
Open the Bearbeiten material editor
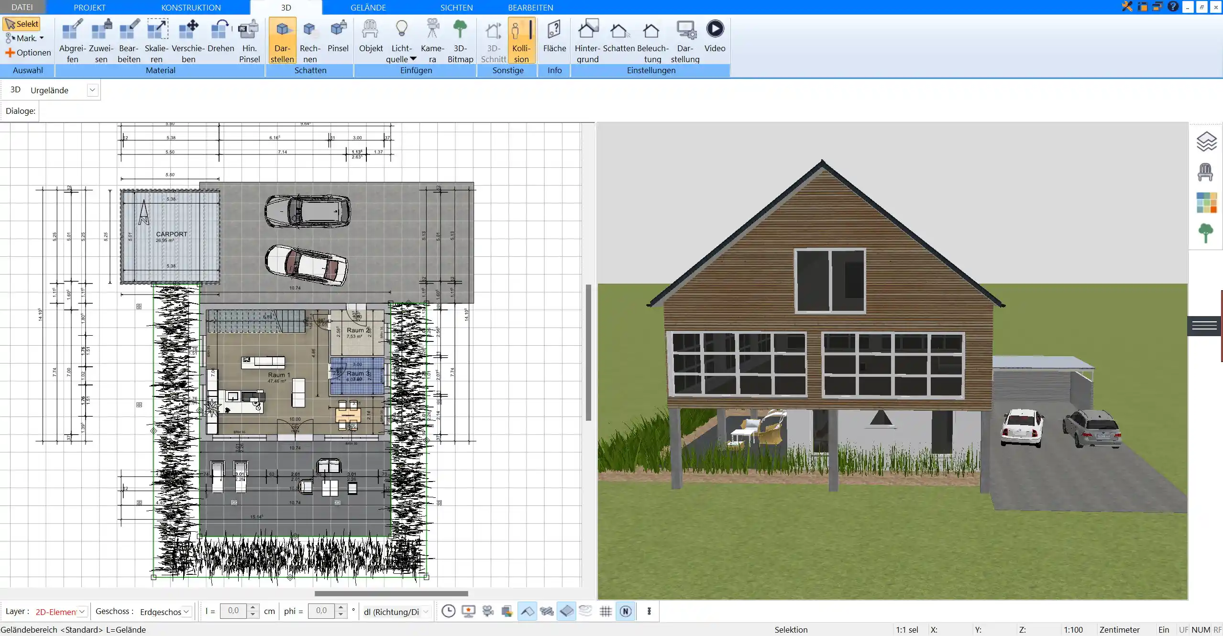click(x=129, y=41)
